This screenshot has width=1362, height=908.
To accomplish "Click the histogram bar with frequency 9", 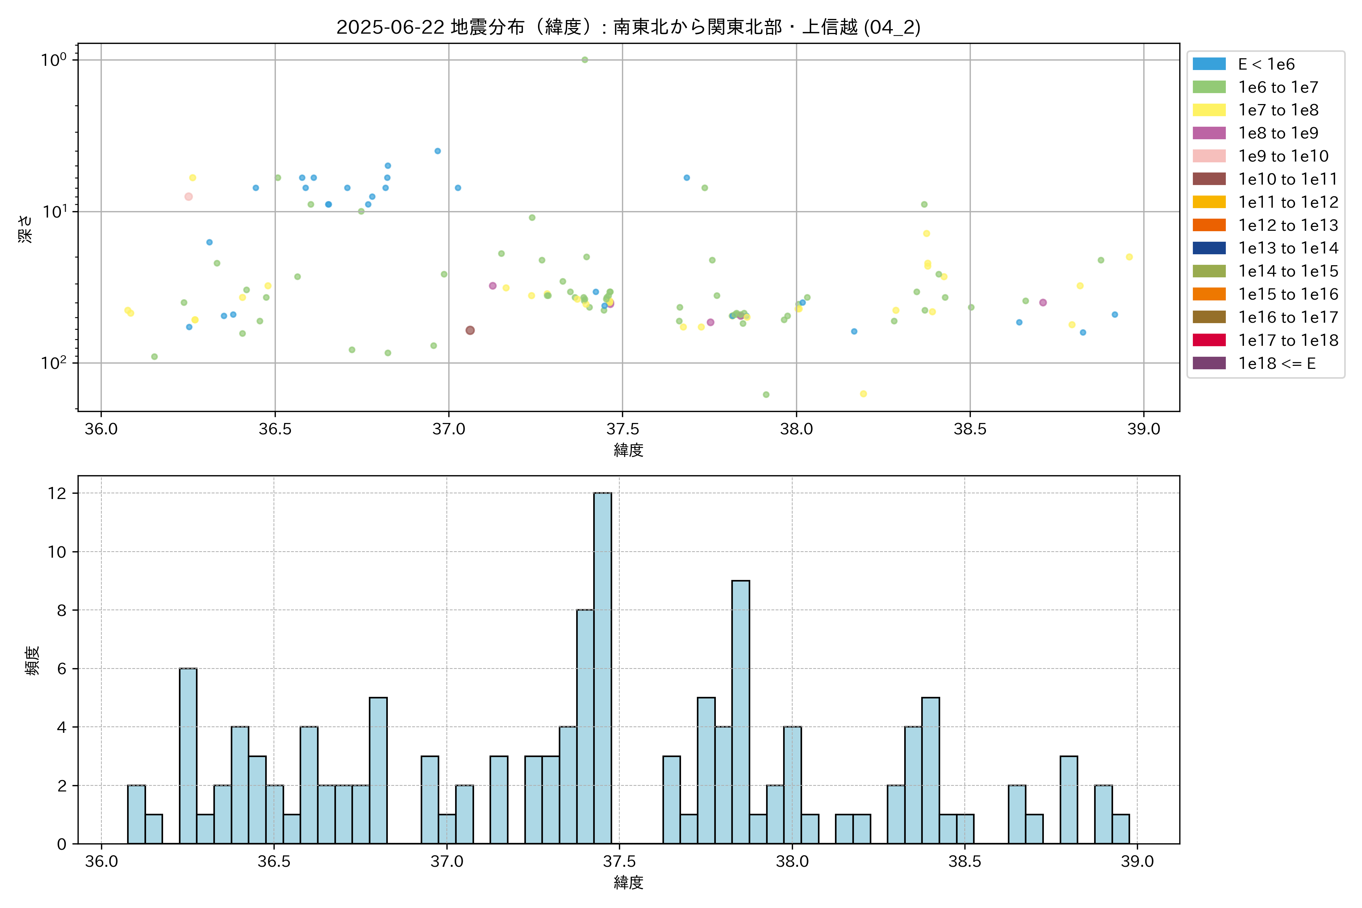I will click(740, 712).
